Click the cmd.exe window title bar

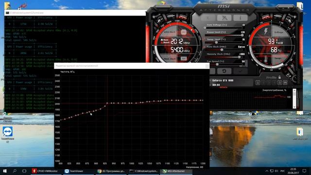click(75, 13)
